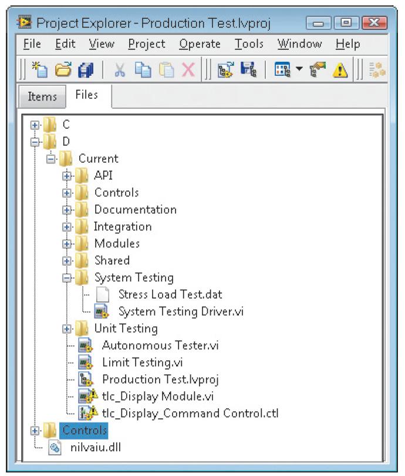Click the Cut scissors icon
This screenshot has width=405, height=476.
coord(120,70)
